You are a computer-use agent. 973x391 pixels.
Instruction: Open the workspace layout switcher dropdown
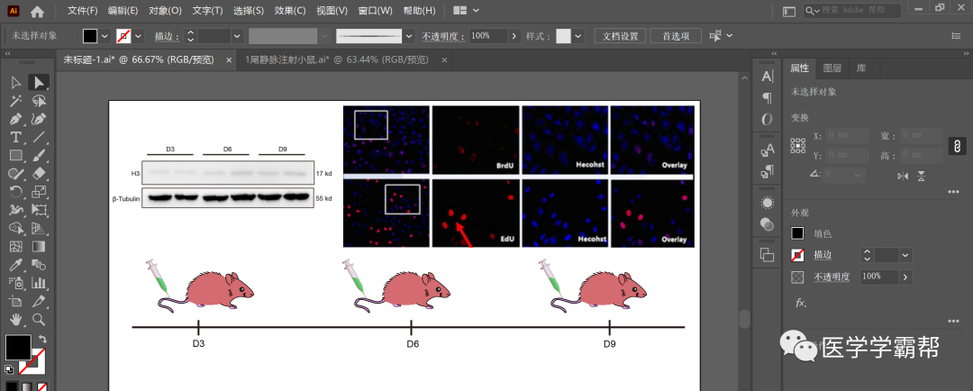(x=467, y=11)
